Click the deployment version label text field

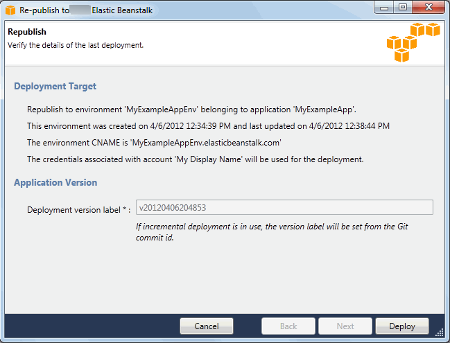point(285,208)
